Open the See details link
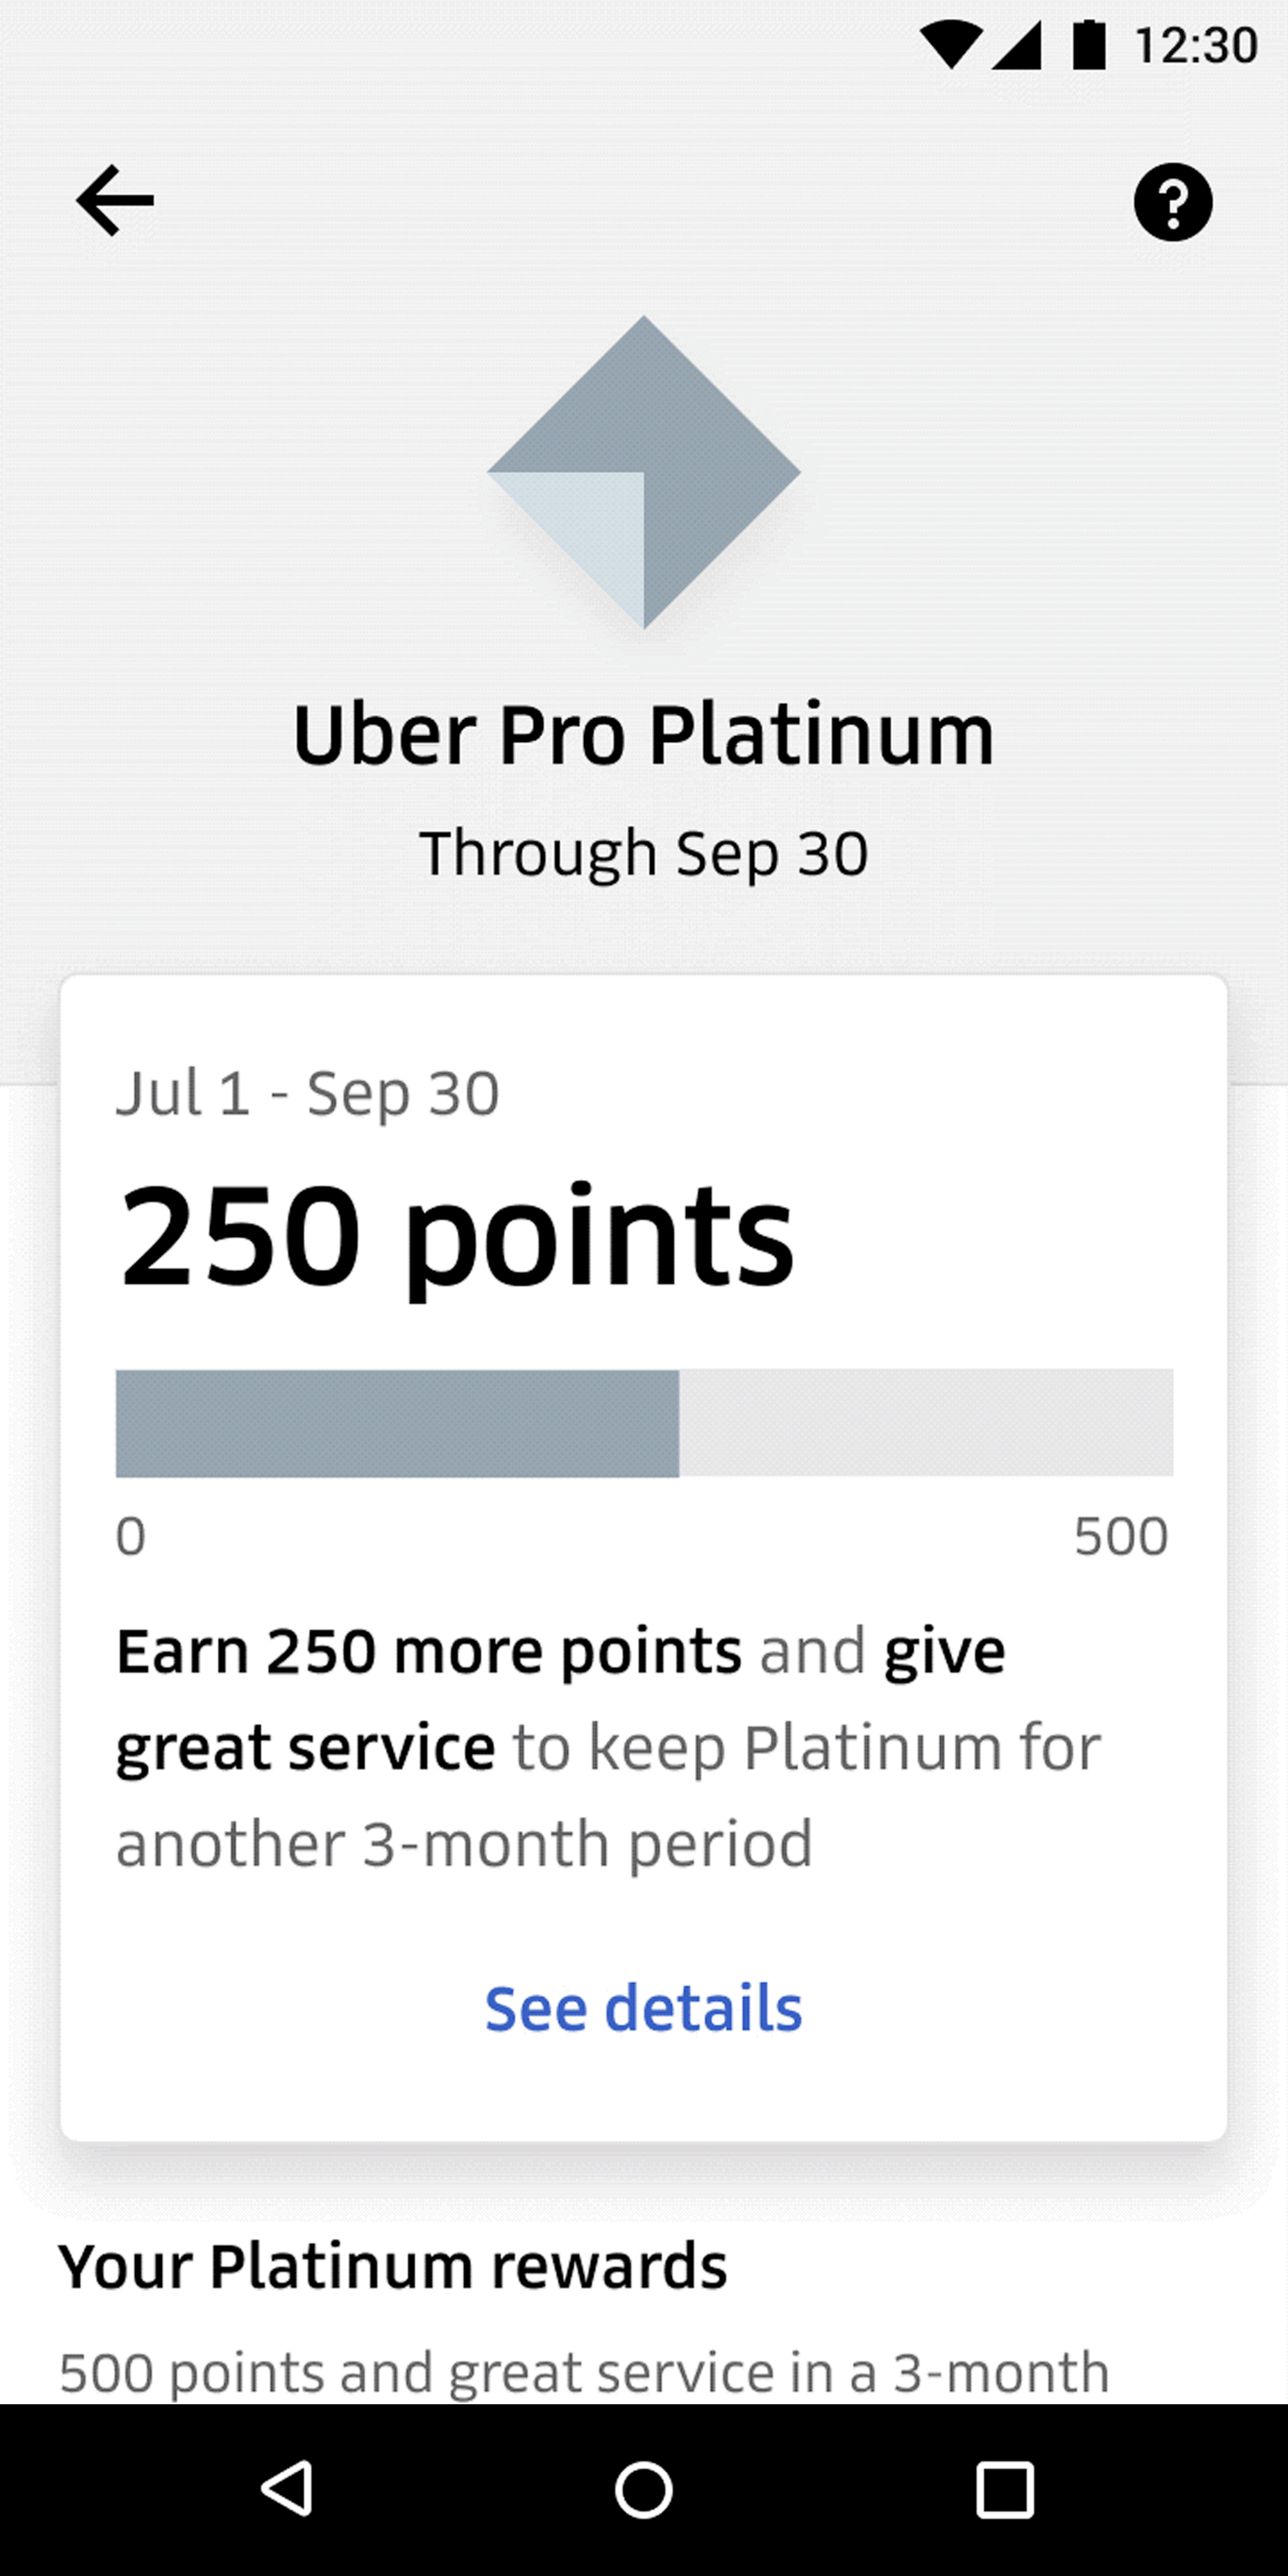The image size is (1288, 2576). [x=644, y=2008]
